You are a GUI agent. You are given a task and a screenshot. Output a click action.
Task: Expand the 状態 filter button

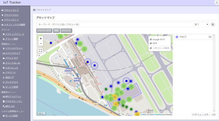pyautogui.click(x=57, y=31)
